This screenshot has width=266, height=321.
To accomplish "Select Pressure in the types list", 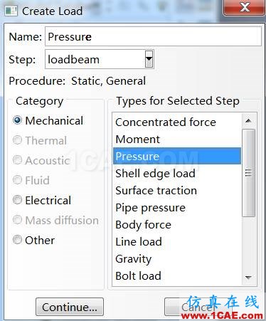I will (x=177, y=156).
